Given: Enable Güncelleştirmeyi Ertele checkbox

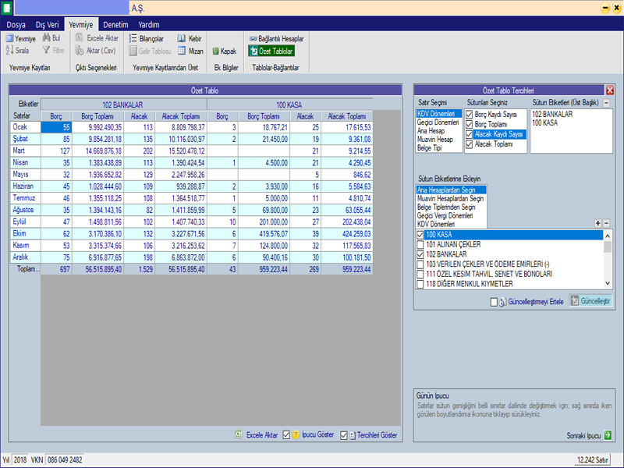Looking at the screenshot, I should coord(494,302).
